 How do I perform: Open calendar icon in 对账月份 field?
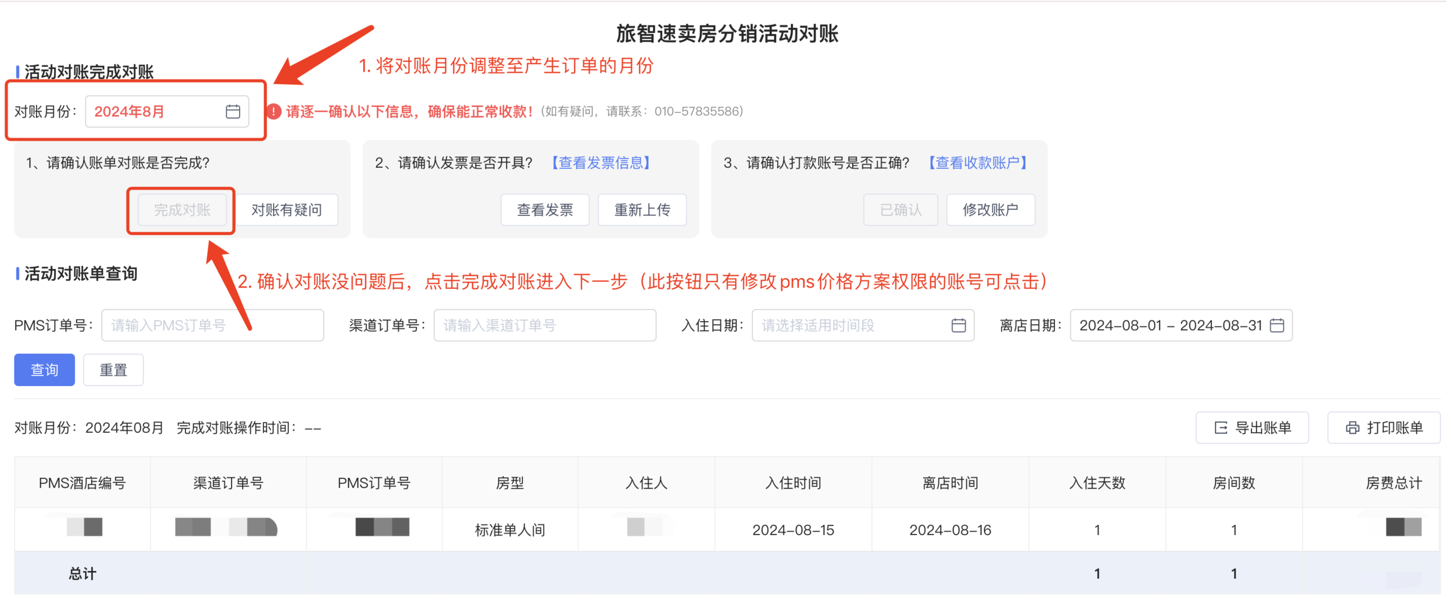233,111
